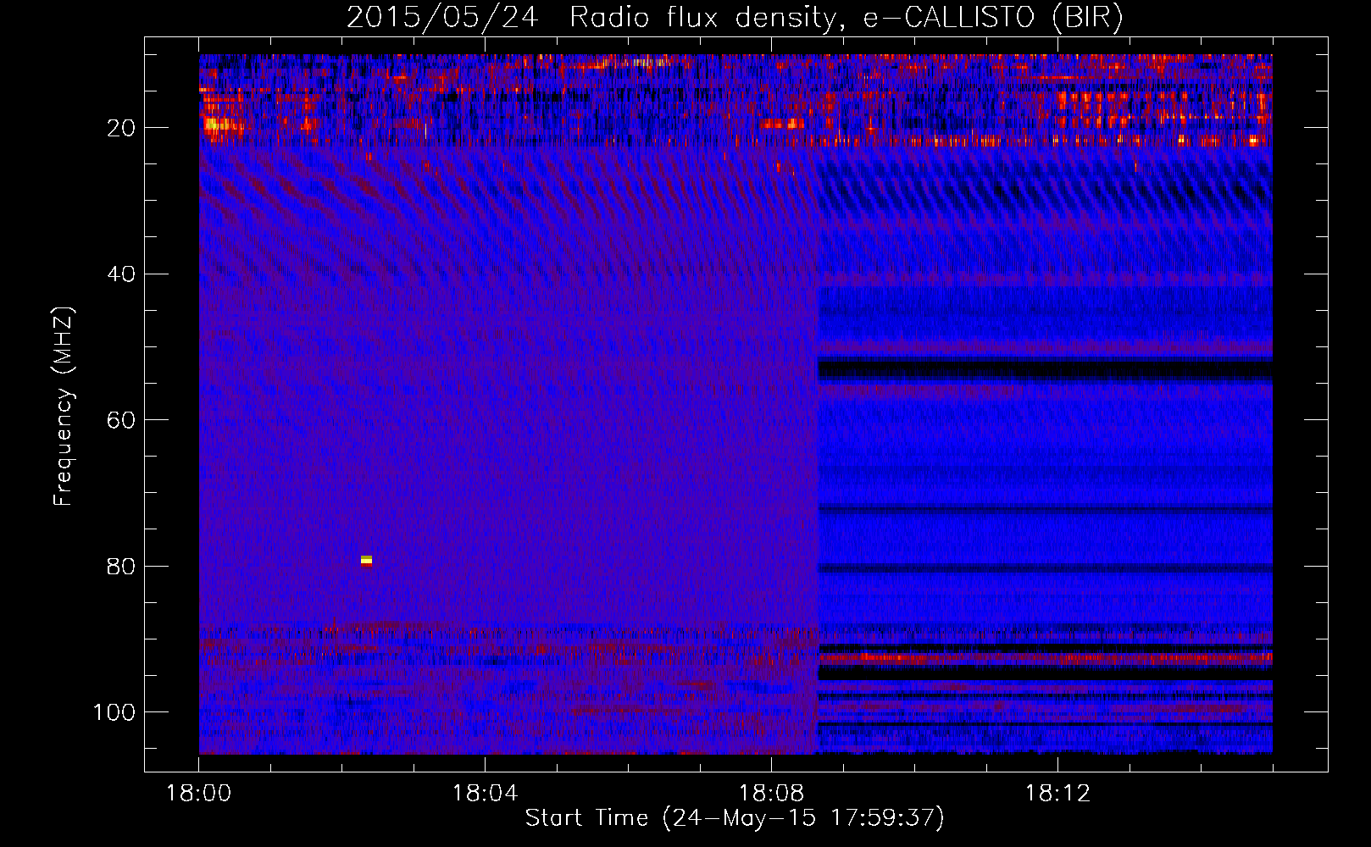Click the small yellow-red spot near 80 MHz
This screenshot has width=1371, height=847.
click(x=366, y=561)
